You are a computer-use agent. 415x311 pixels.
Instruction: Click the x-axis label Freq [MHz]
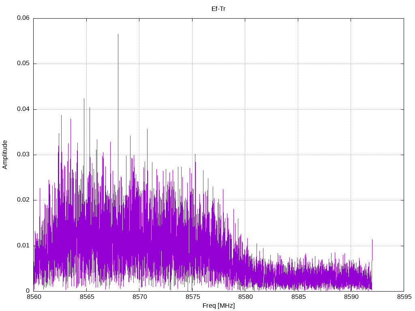tap(218, 306)
